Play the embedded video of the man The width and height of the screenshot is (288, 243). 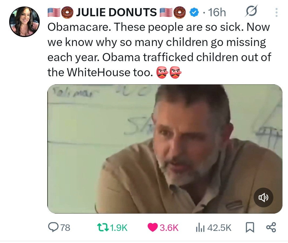click(165, 149)
